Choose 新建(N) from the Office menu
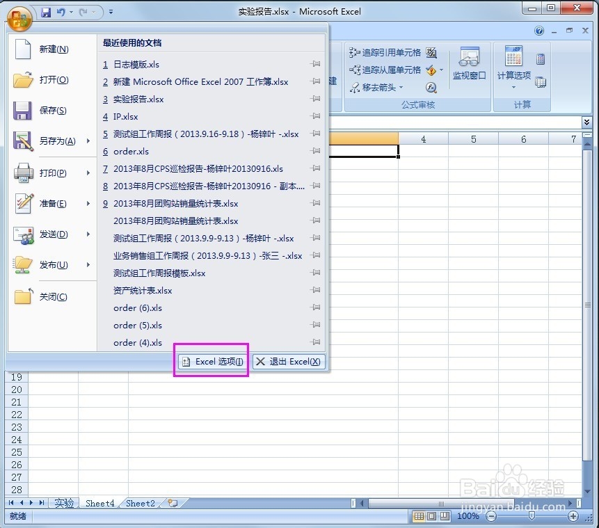The image size is (599, 528). click(52, 49)
